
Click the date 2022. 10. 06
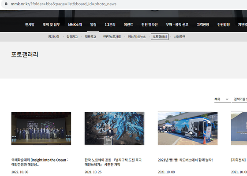click(x=20, y=172)
